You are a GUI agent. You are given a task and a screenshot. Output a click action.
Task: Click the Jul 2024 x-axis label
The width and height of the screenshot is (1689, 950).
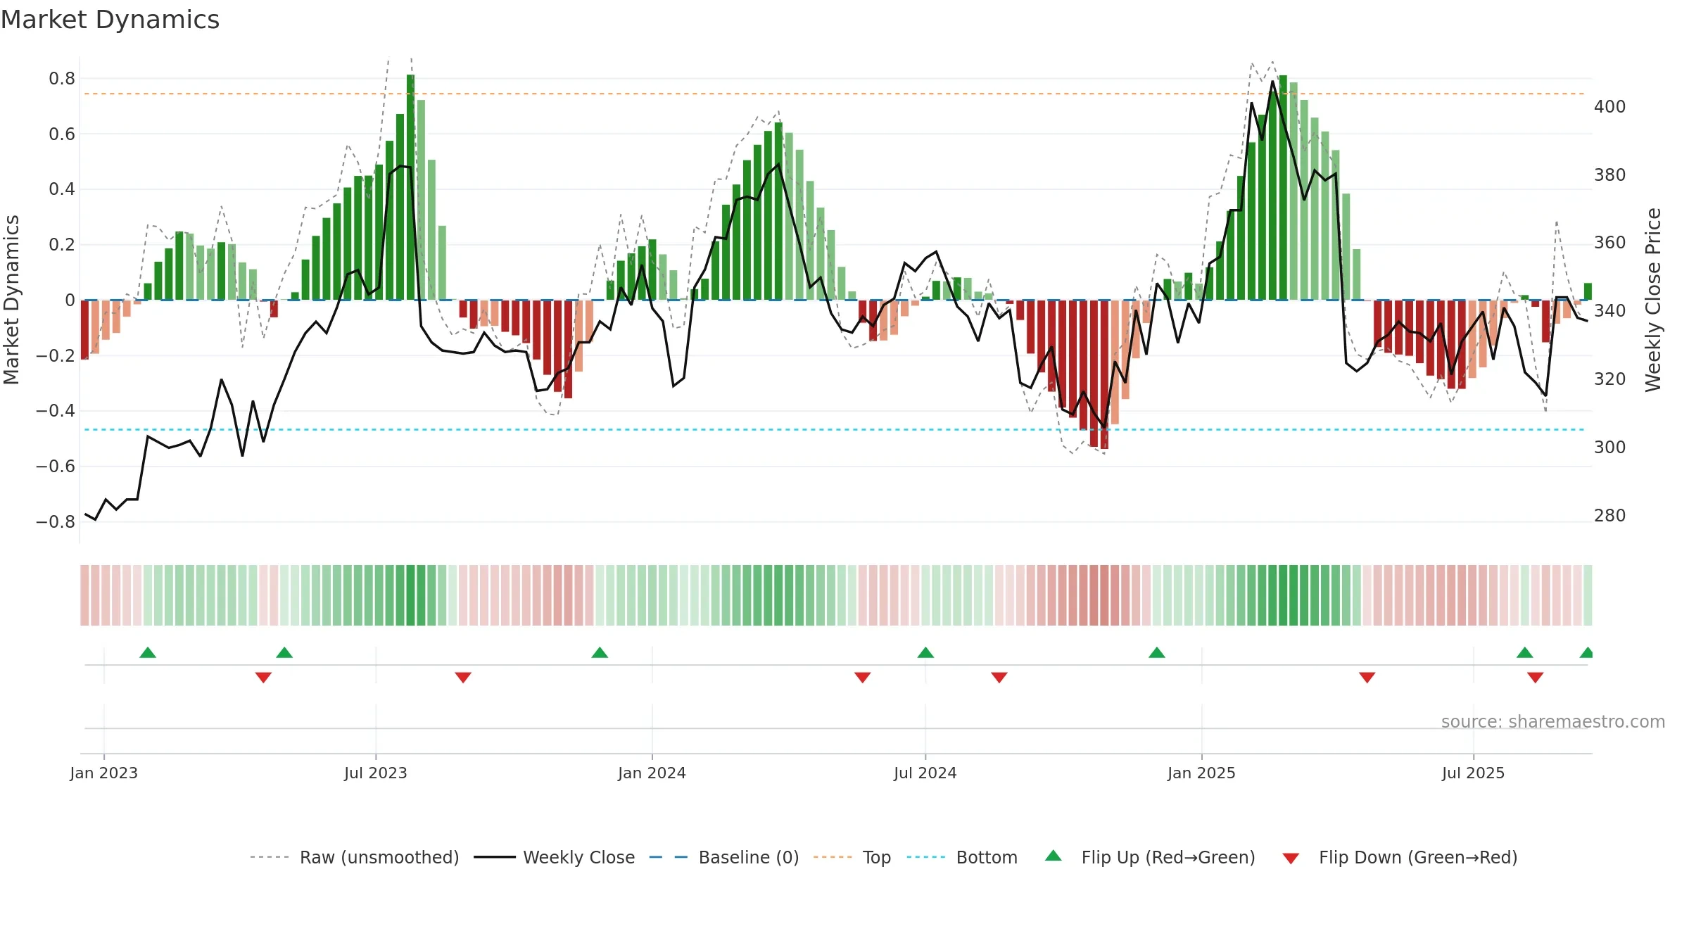(x=925, y=773)
